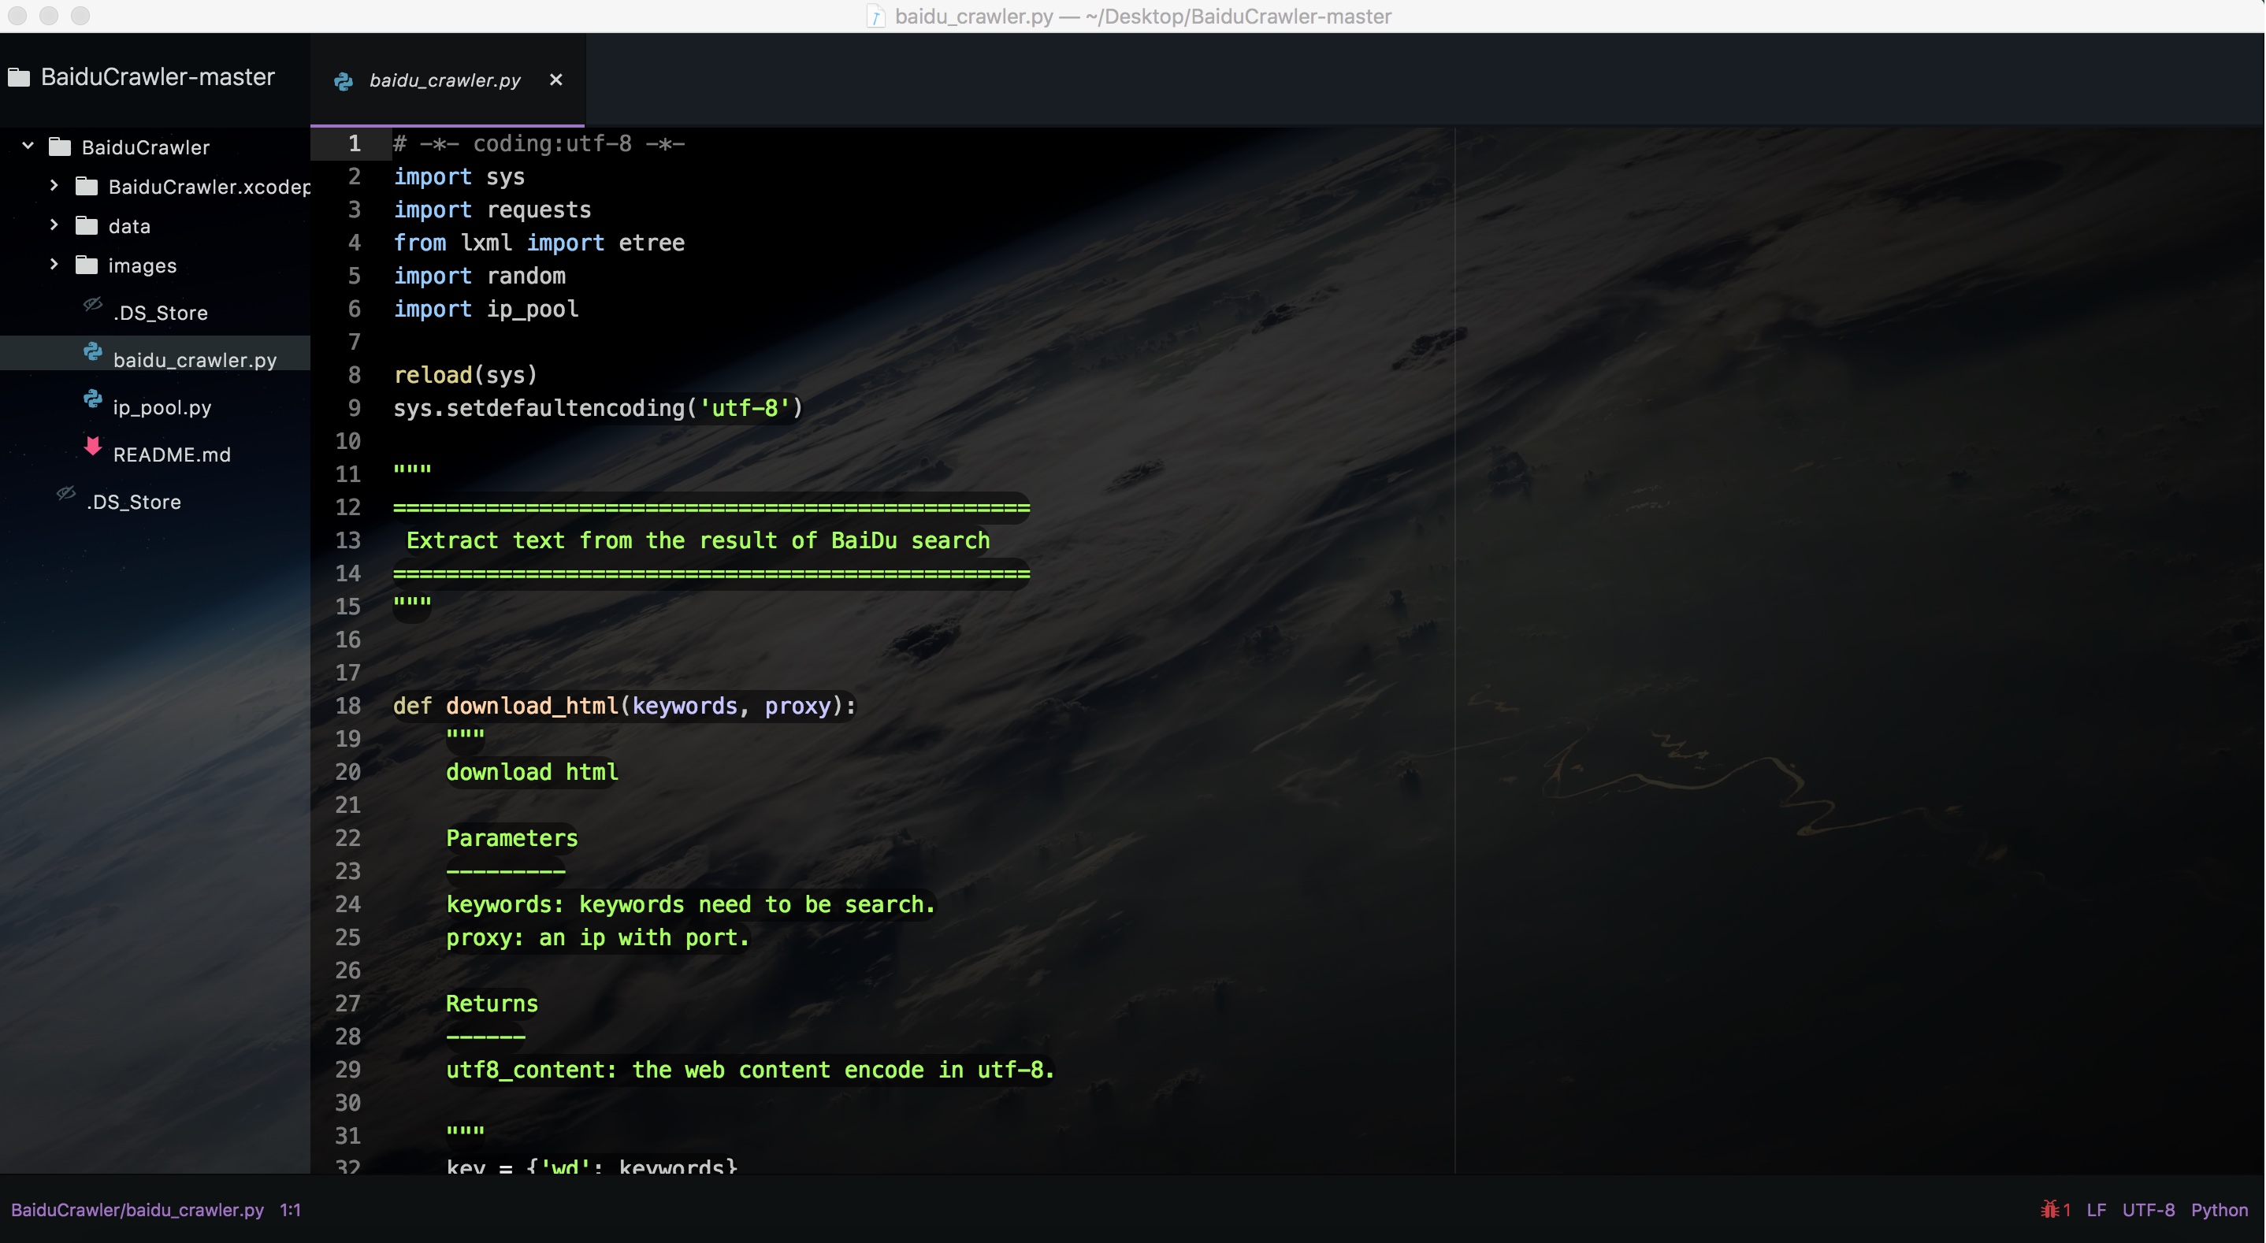Click the data folder icon
Viewport: 2266px width, 1243px height.
pos(86,225)
